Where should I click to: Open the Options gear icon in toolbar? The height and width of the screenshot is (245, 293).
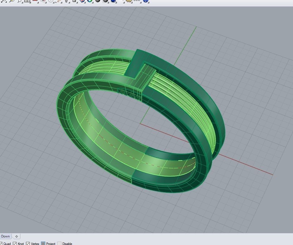pos(128,1)
